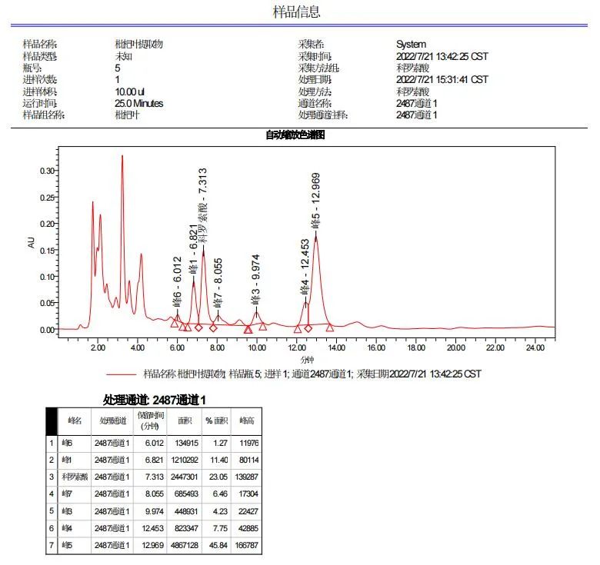Select the "科罗索酸 - 7.313" peak label
600x565 pixels.
click(202, 205)
